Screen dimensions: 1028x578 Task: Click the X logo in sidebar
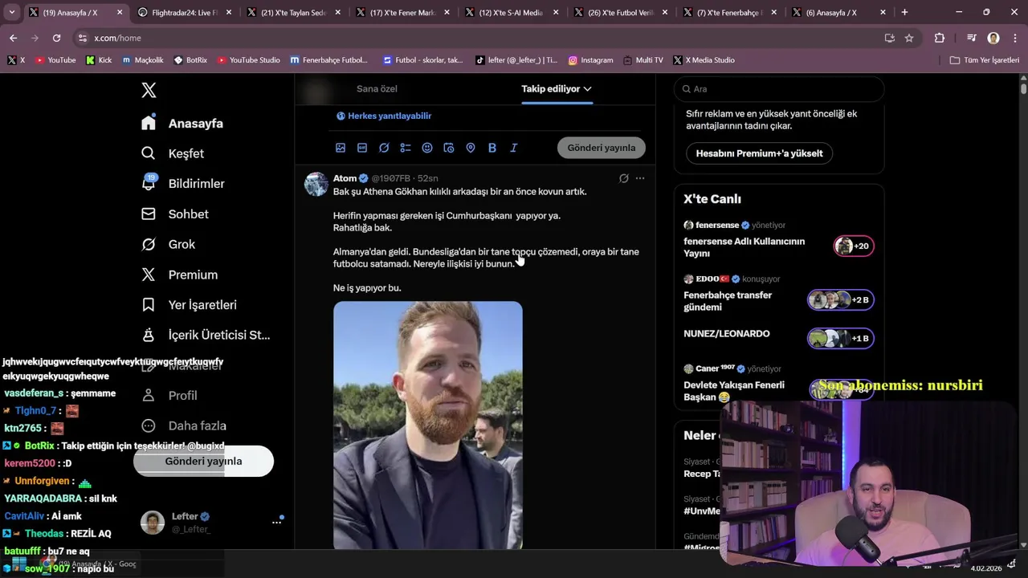149,91
